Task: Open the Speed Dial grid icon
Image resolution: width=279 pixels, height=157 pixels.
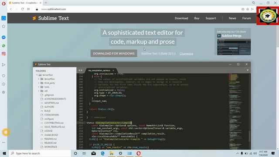Action: coord(28,9)
